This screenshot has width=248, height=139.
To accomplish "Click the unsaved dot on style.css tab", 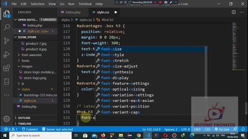I will (115, 12).
